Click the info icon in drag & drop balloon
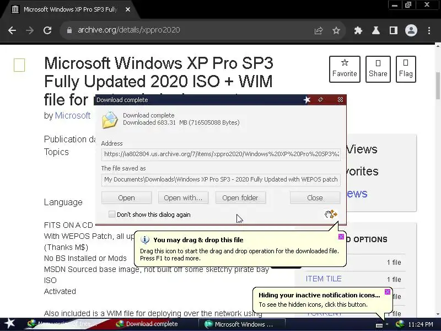This screenshot has width=441, height=331. tap(145, 240)
